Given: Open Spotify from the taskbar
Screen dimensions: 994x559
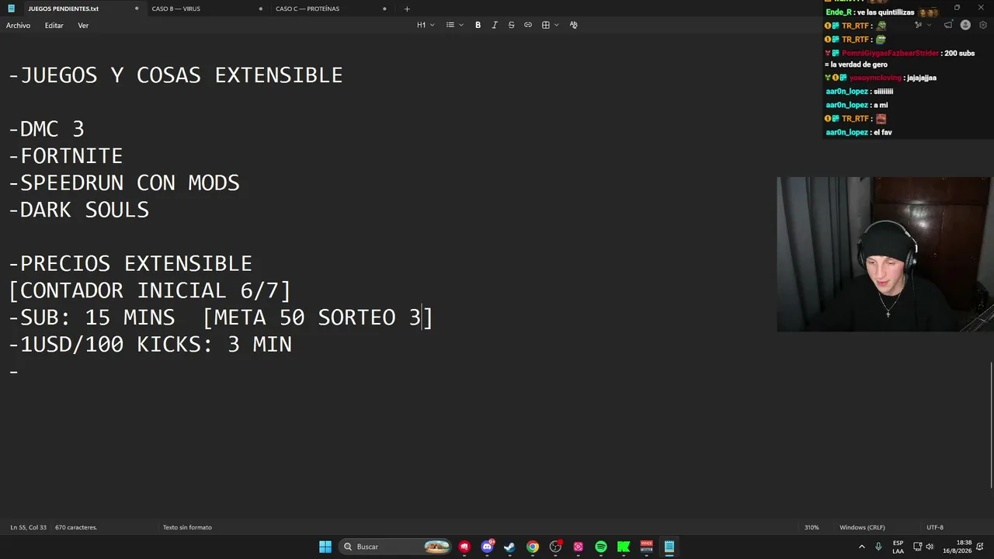Looking at the screenshot, I should pos(601,547).
